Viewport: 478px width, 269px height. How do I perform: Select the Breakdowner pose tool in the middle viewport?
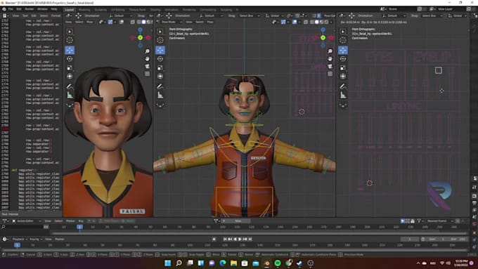160,105
